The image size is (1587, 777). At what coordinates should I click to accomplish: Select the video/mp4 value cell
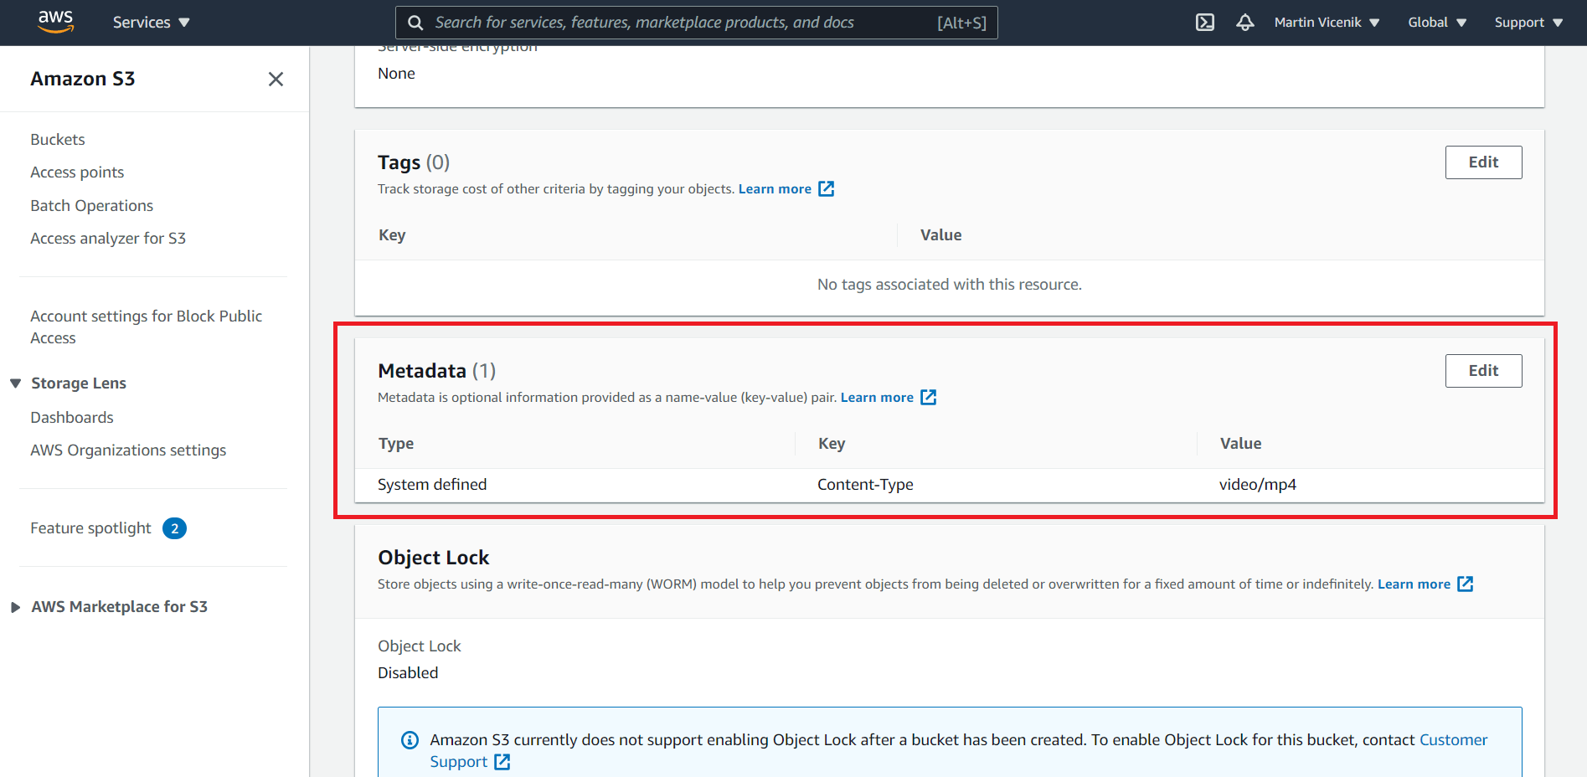point(1258,485)
